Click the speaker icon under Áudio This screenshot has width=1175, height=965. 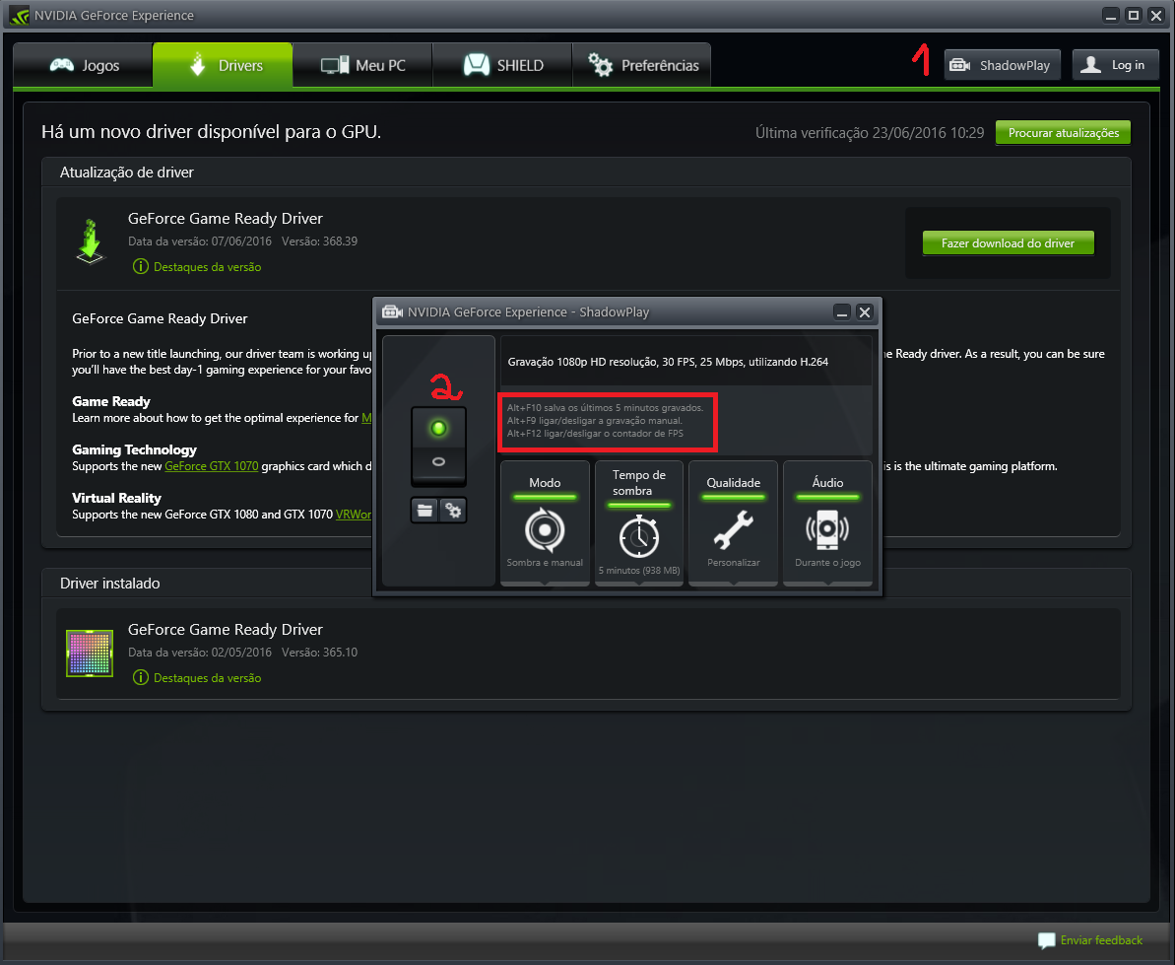(827, 530)
